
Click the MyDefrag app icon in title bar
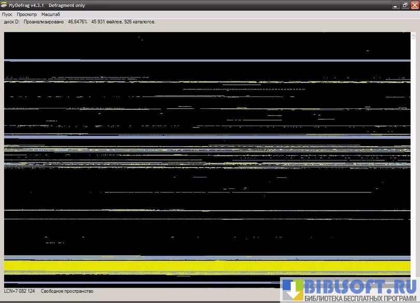coord(5,5)
